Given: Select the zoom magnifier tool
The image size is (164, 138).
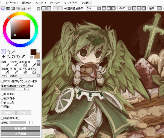Looking at the screenshot, I should click(8, 57).
